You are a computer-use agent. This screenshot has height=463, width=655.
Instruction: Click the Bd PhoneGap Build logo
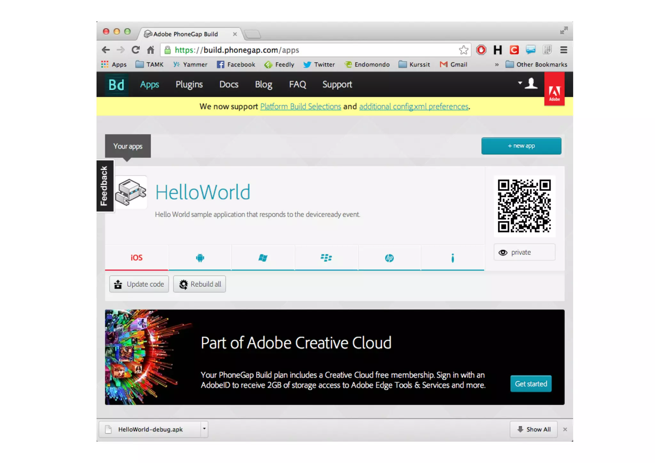pos(116,85)
